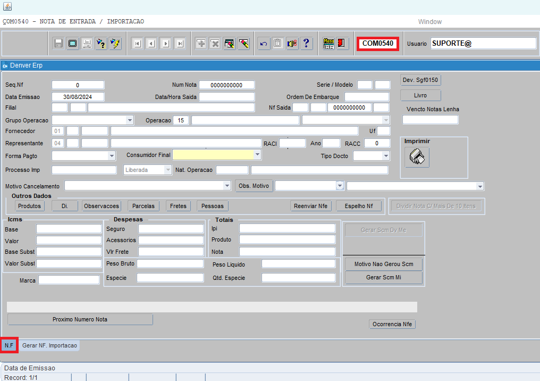
Task: Click the Gerar Scm Mi button
Action: 384,277
